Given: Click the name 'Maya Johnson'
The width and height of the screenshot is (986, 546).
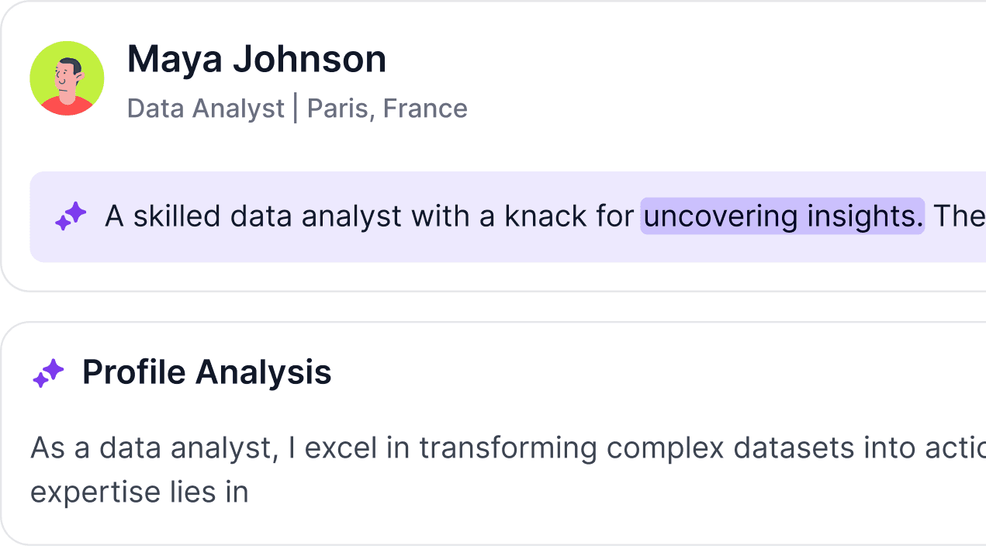Looking at the screenshot, I should (256, 59).
